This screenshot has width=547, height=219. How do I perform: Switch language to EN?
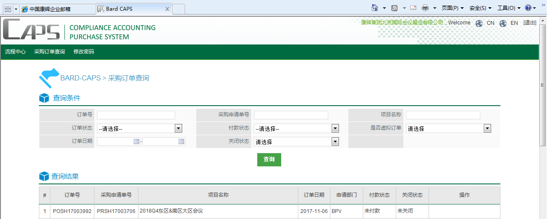(x=514, y=23)
